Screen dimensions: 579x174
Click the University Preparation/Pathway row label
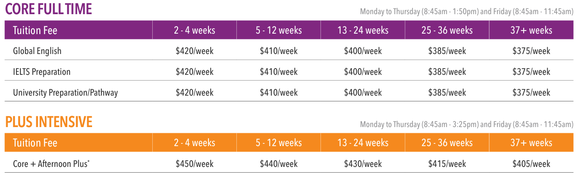pyautogui.click(x=66, y=93)
